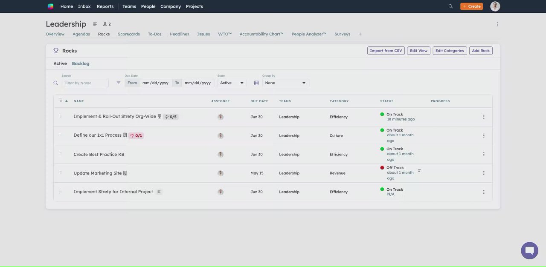Show the team members count icon
The image size is (546, 267).
pos(107,24)
